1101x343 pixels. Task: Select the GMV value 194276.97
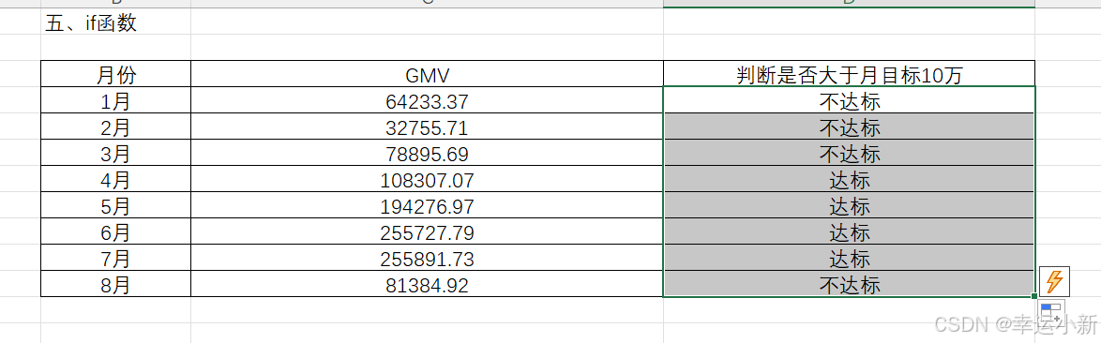[x=427, y=205]
